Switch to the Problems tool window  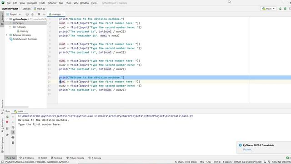[x=26, y=158]
